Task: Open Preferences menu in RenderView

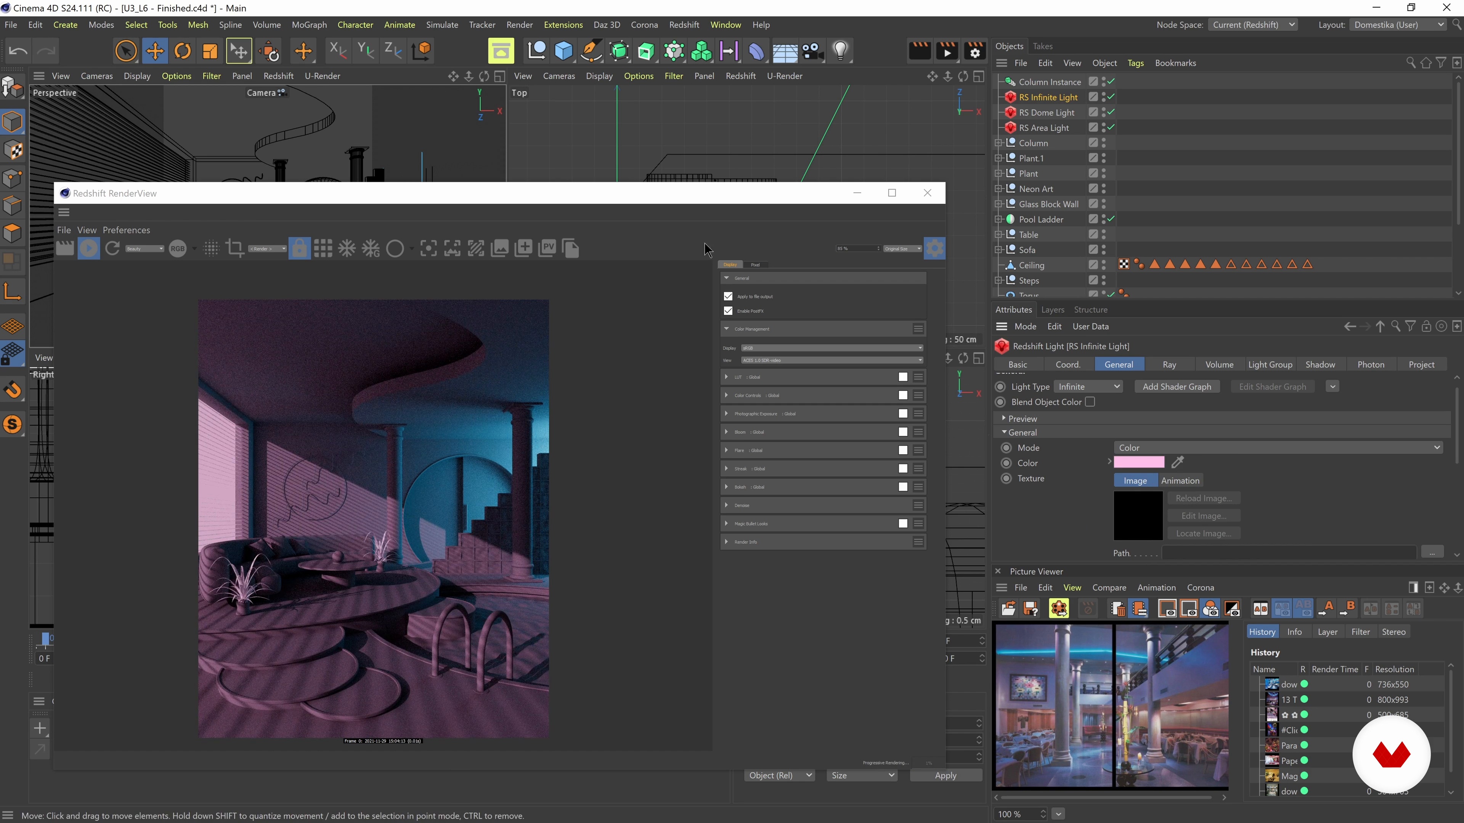Action: (126, 230)
